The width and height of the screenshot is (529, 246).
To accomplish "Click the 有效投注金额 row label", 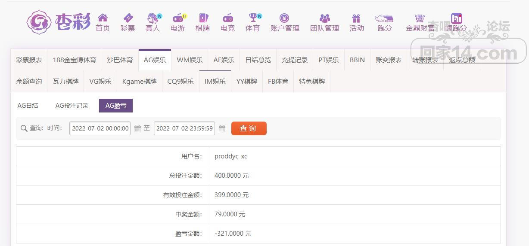I will (183, 195).
